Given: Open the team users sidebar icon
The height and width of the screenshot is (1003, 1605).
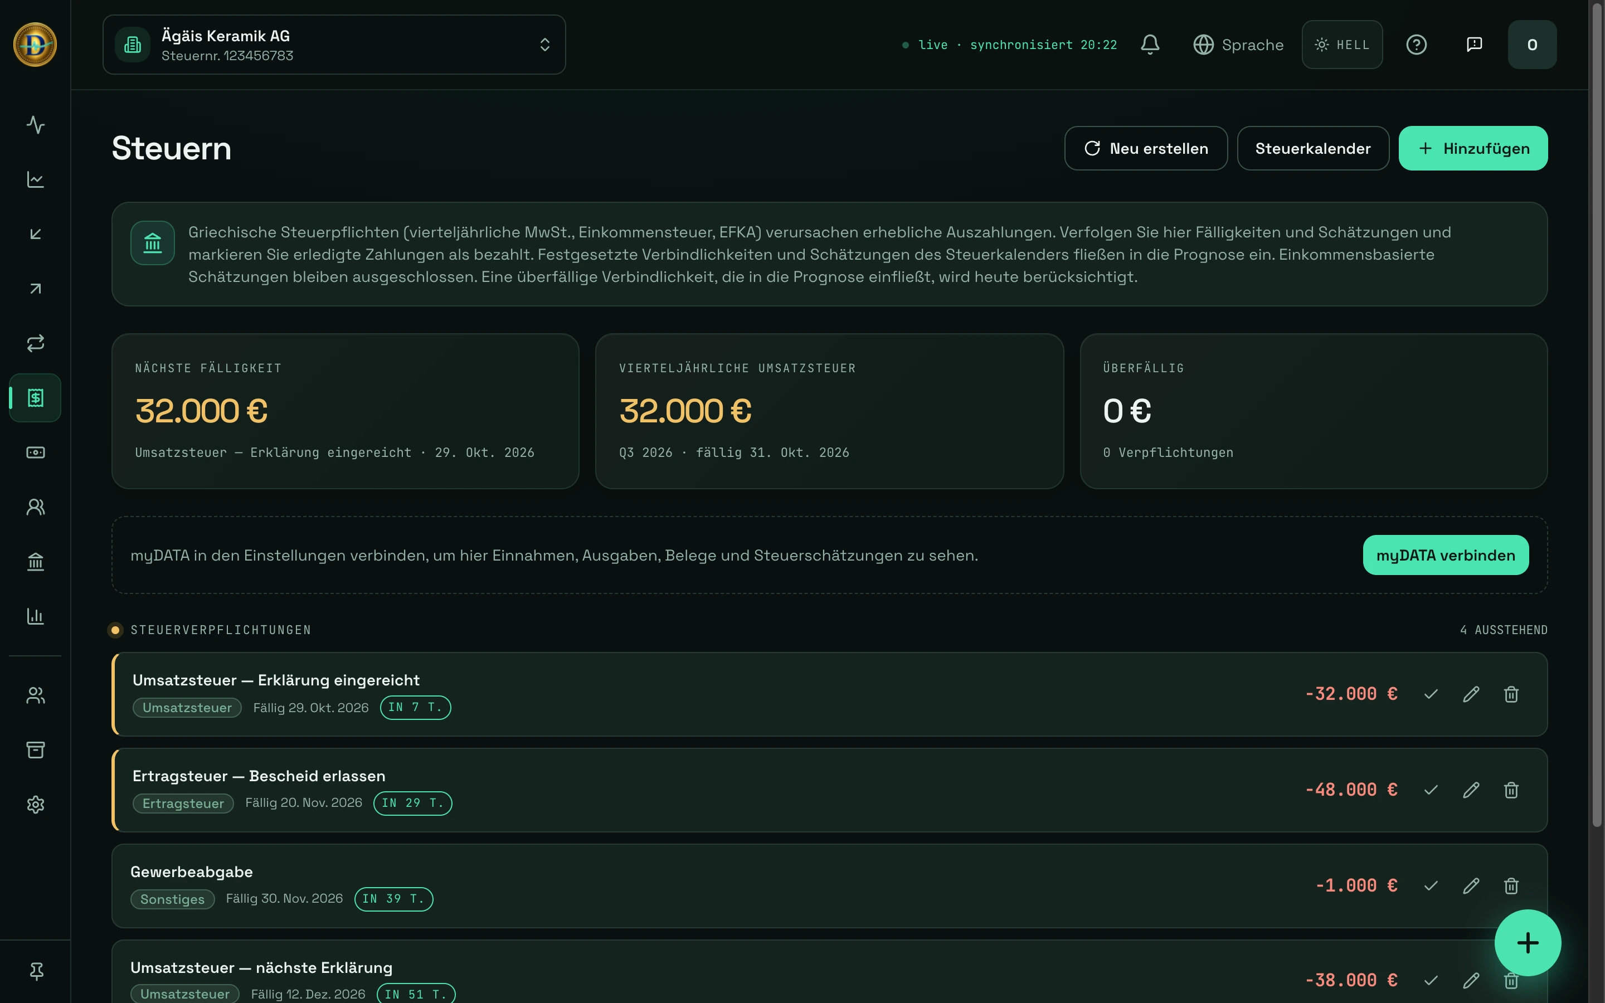Looking at the screenshot, I should pos(35,695).
